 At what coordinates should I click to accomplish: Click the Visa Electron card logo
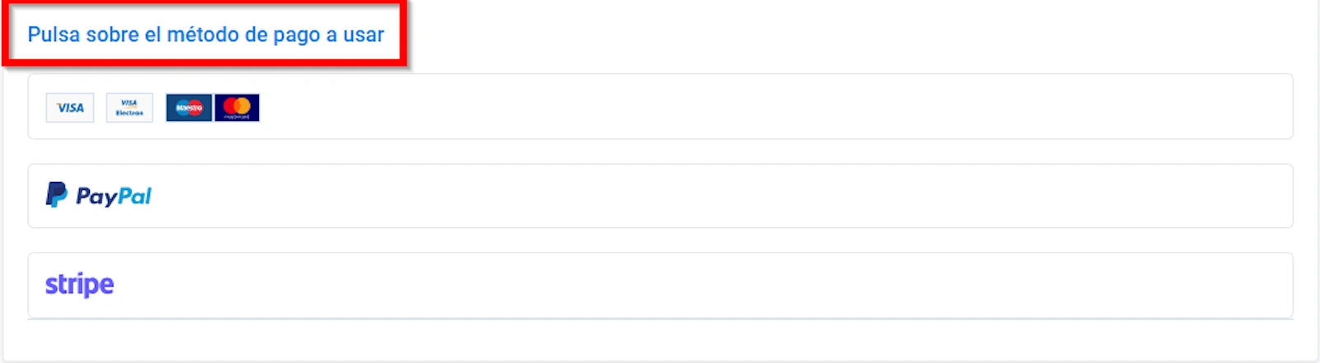click(x=130, y=108)
